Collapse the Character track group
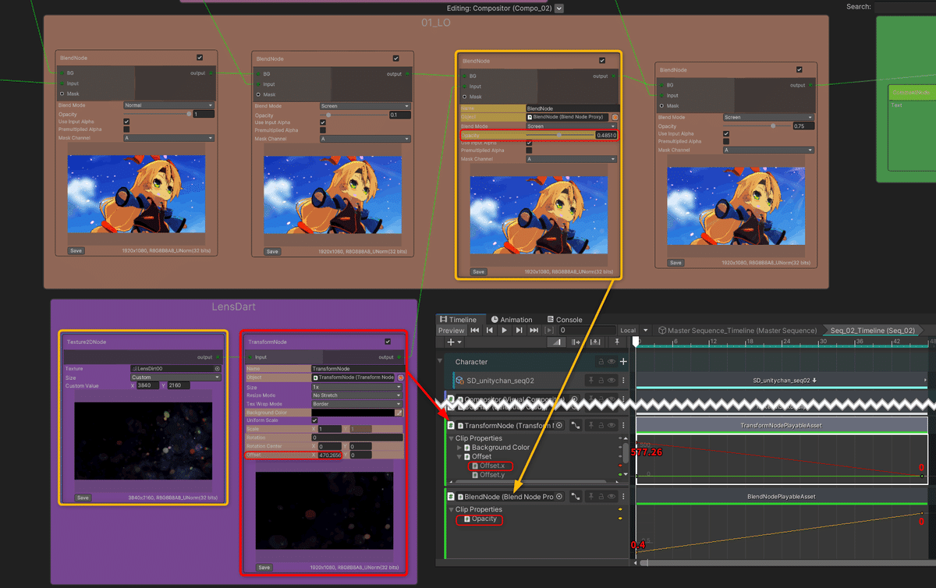Image resolution: width=936 pixels, height=588 pixels. [x=440, y=362]
